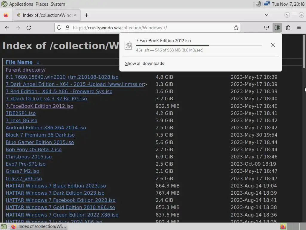The height and width of the screenshot is (230, 306).
Task: Open Blue Gamer Edition 2015.iso
Action: (40, 142)
